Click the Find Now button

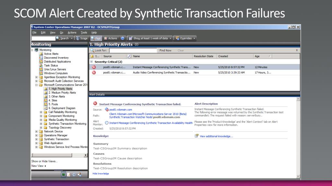165,50
